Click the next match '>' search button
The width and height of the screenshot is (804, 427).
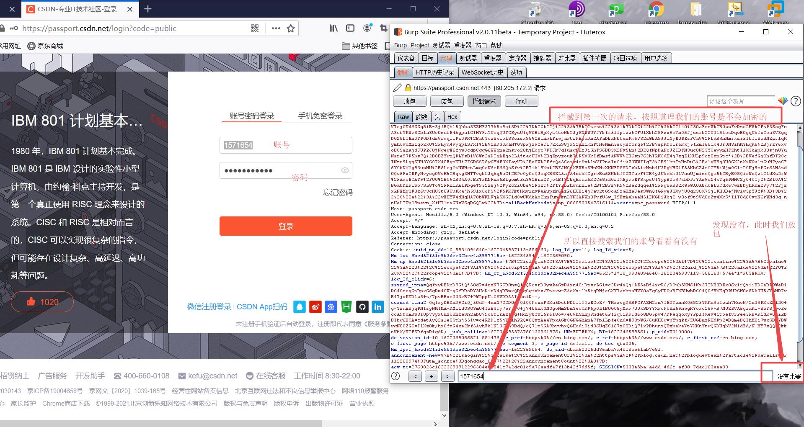click(448, 376)
